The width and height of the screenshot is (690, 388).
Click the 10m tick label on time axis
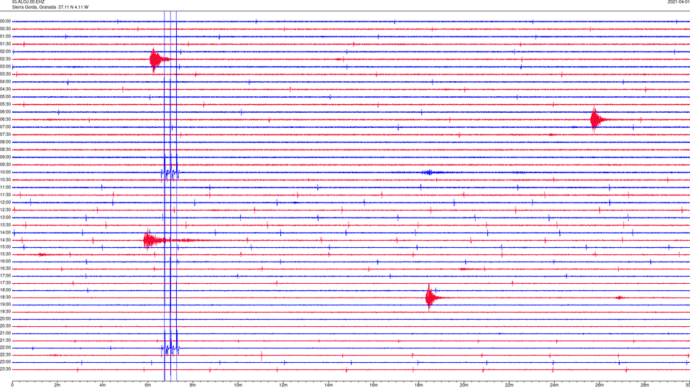(x=238, y=385)
